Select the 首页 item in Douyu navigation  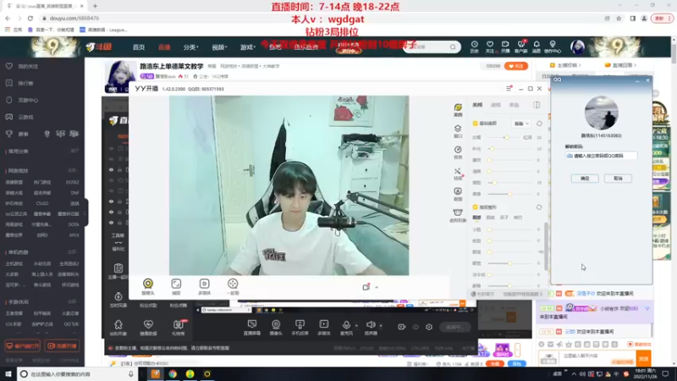[139, 47]
